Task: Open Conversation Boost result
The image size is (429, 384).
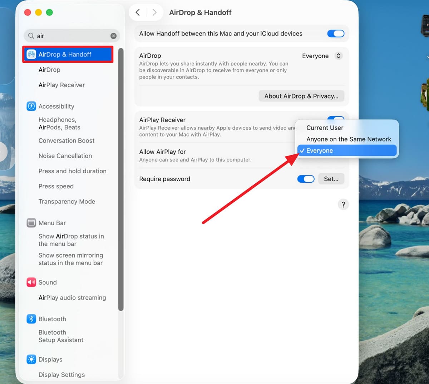Action: click(x=66, y=141)
